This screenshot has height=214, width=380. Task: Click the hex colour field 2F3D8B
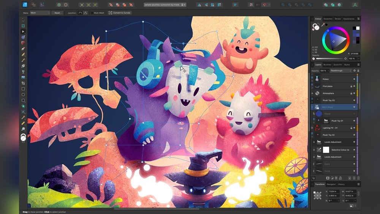point(355,54)
